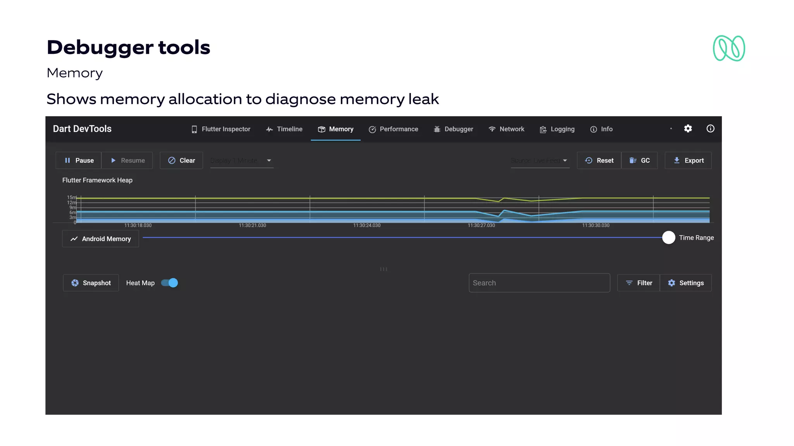Expand the Source Live Feed dropdown
The image size is (794, 446).
pos(540,160)
